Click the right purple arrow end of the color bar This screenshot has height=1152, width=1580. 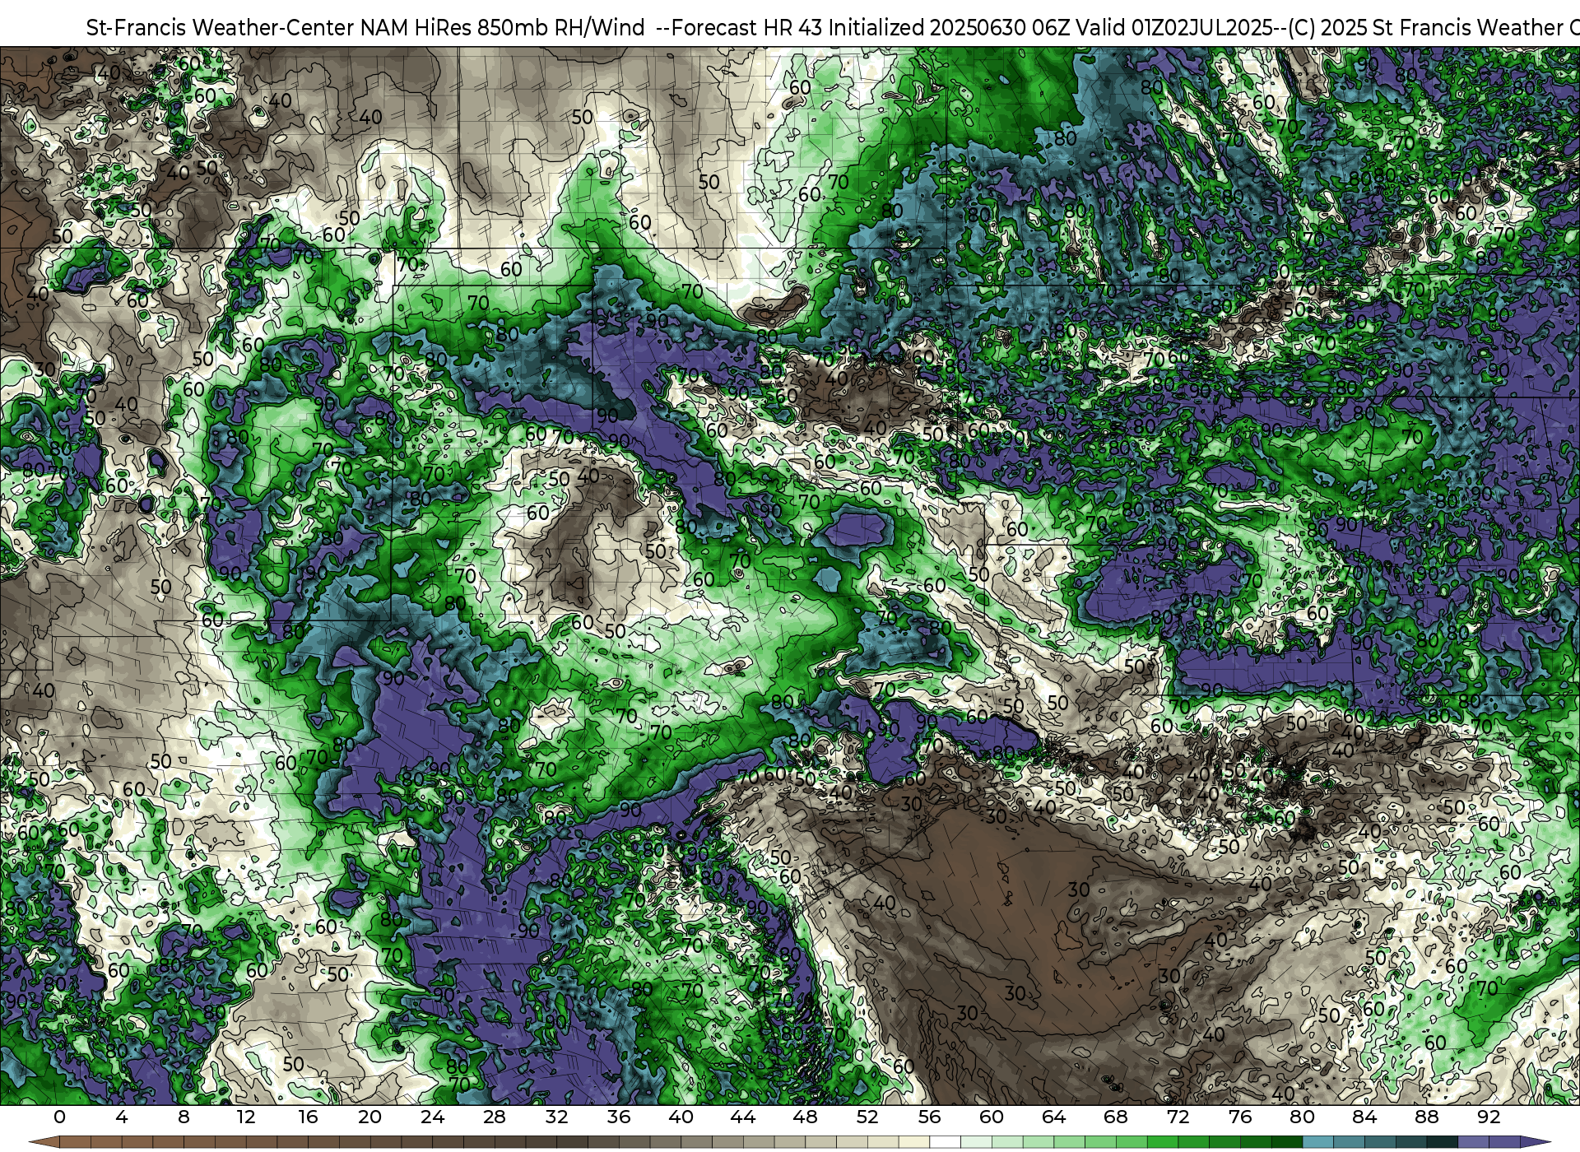(1536, 1142)
